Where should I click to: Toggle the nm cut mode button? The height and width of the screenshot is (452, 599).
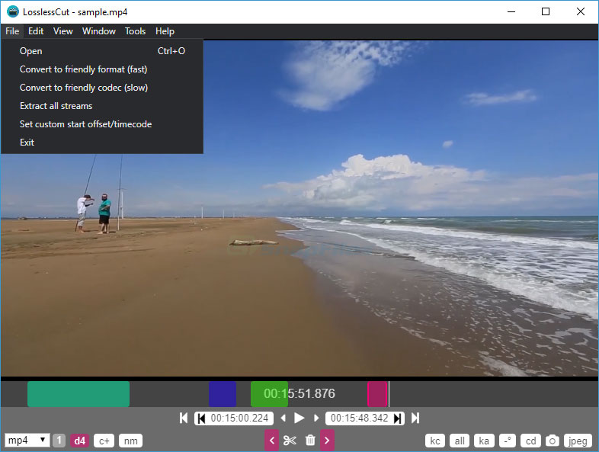130,441
